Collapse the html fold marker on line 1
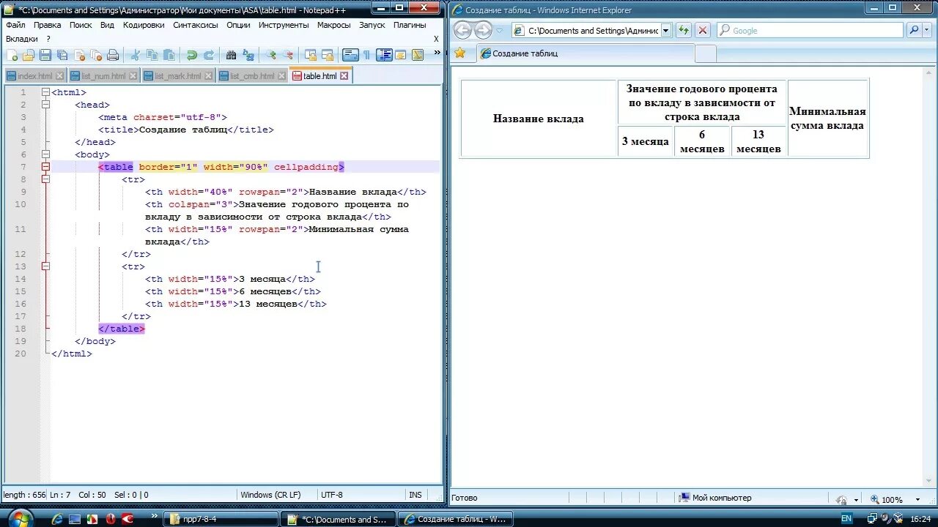 (x=45, y=92)
